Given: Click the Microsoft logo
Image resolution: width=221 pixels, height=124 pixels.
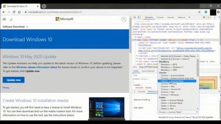Looking at the screenshot, I should coord(65,19).
